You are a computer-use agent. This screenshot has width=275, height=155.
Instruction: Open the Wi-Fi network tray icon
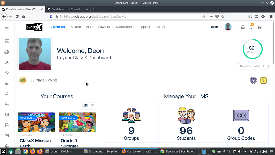229,151
